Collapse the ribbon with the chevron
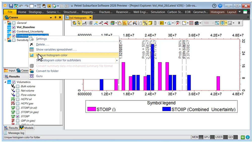 [239, 12]
